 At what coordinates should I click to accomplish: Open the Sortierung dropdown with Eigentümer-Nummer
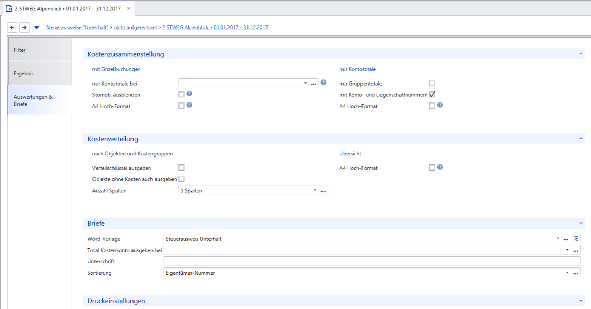(567, 273)
